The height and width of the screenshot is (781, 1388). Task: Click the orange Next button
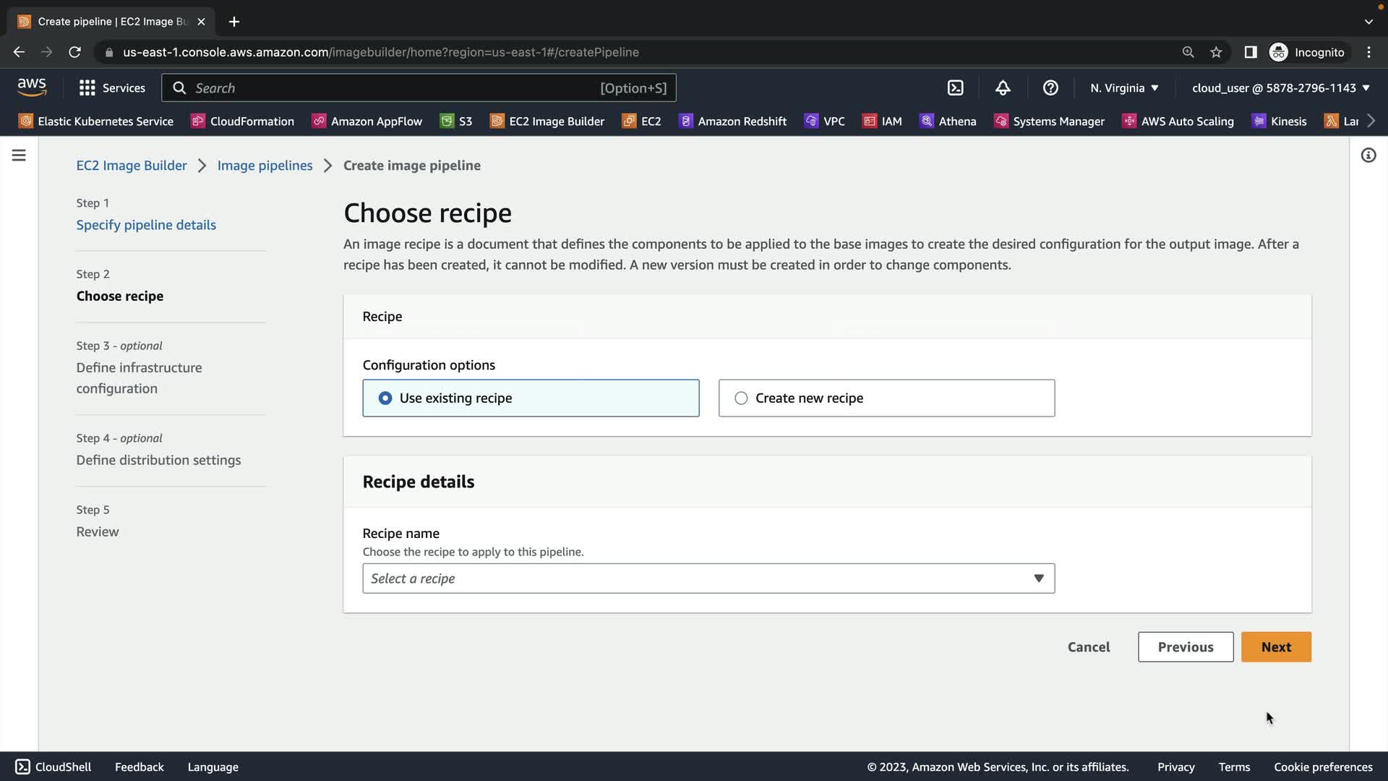coord(1276,647)
